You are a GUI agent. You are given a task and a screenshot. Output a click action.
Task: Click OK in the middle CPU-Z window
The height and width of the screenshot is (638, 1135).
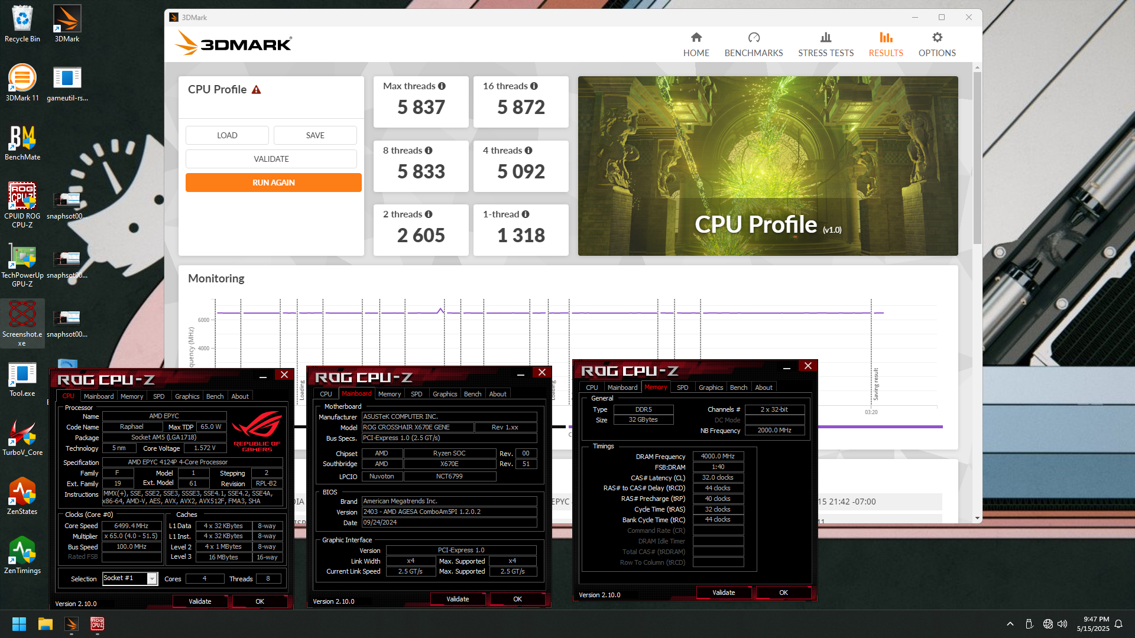tap(518, 599)
